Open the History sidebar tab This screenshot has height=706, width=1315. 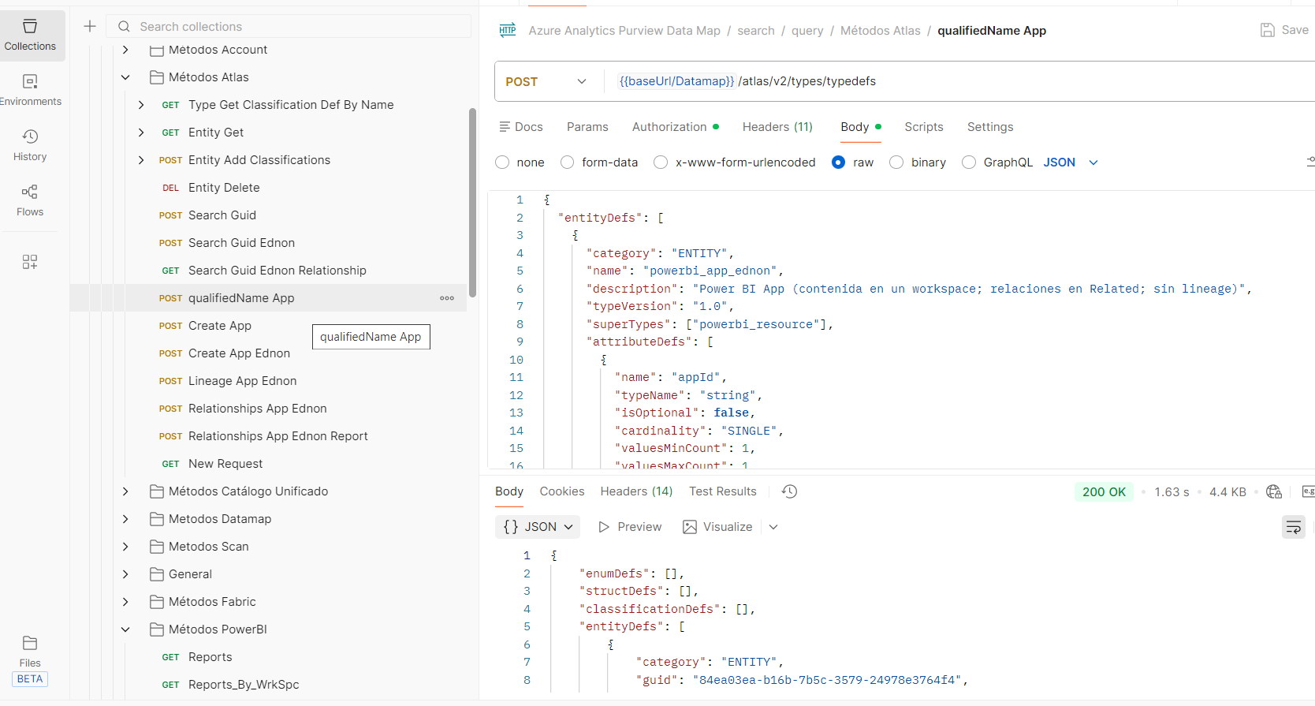pos(31,145)
